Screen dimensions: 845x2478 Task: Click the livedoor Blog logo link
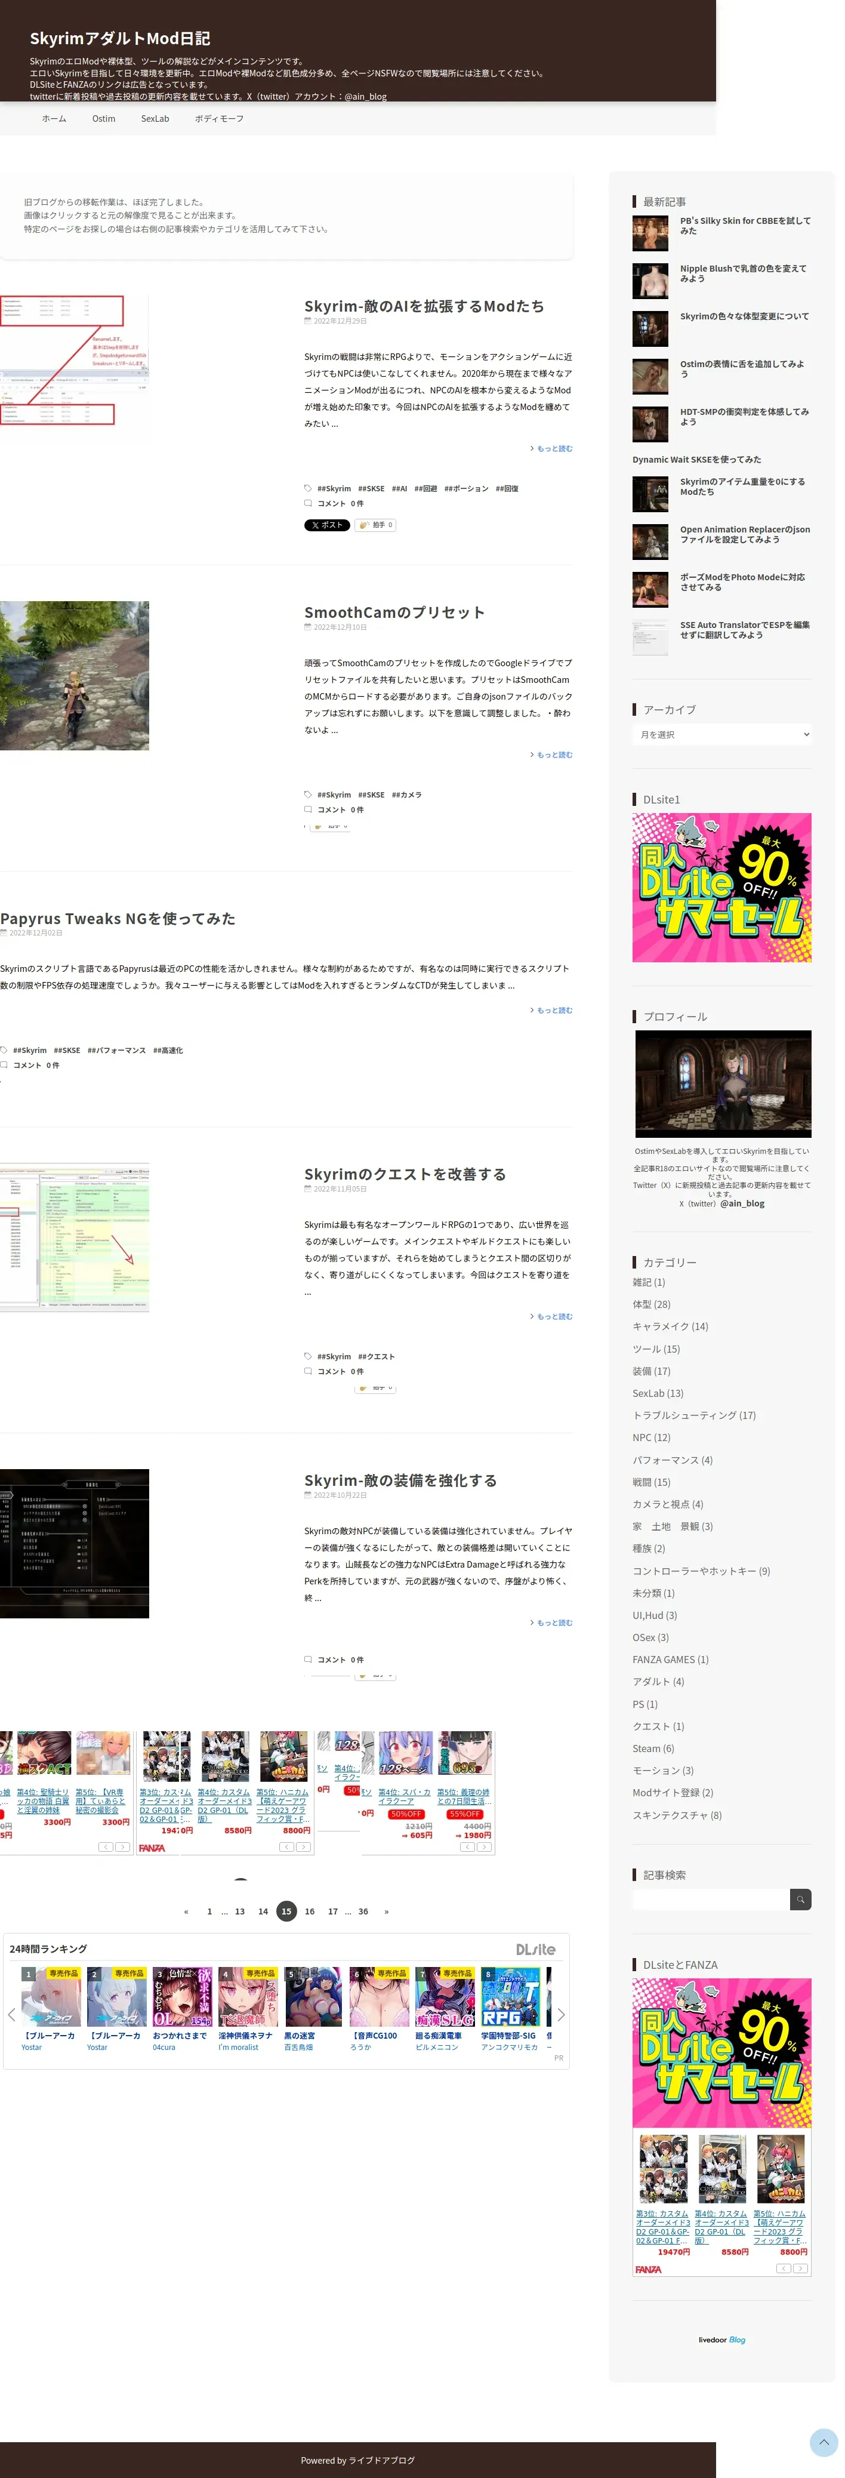click(x=722, y=2340)
